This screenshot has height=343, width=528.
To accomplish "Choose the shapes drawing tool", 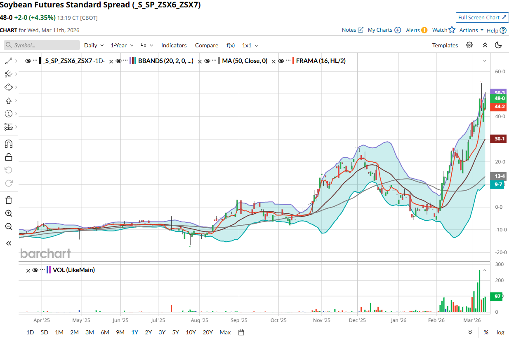I will [8, 87].
